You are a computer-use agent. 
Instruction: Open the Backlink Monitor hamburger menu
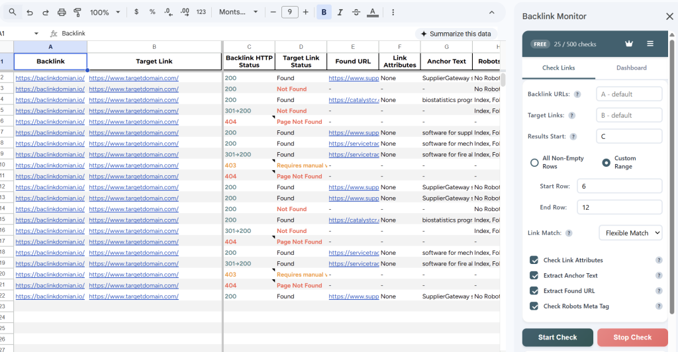(x=650, y=44)
